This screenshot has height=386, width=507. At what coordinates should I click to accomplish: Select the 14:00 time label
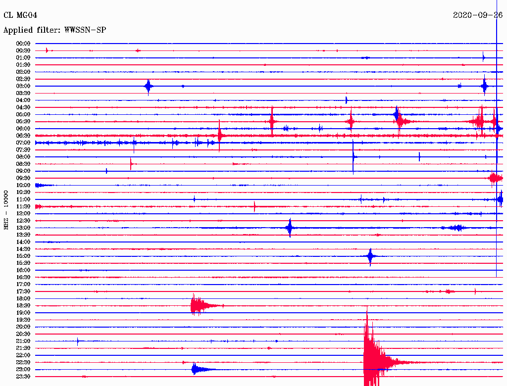coord(23,242)
